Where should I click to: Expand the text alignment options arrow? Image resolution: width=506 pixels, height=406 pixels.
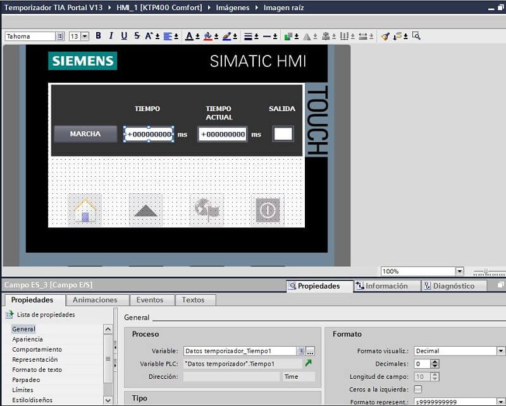[176, 37]
